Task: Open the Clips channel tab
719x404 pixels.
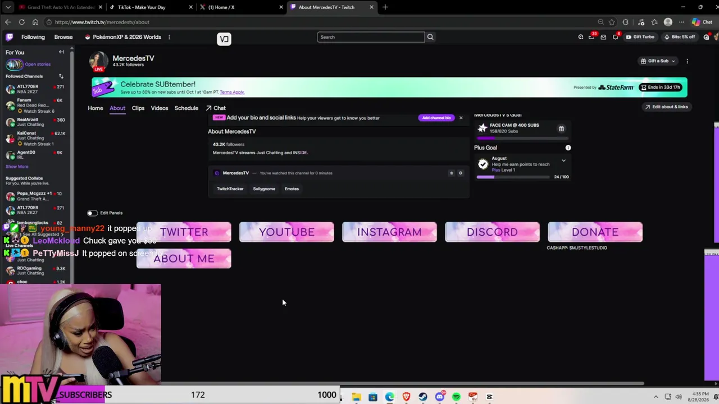Action: point(138,108)
